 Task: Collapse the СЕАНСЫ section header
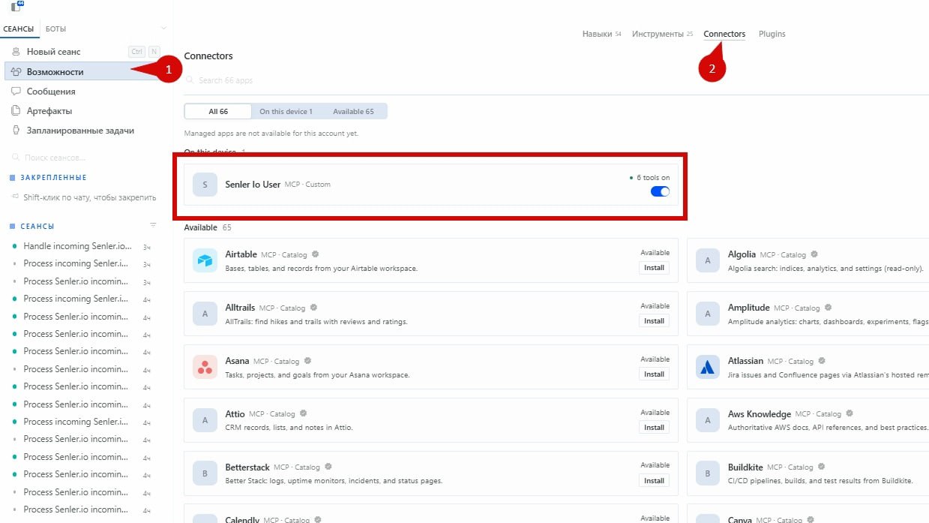pyautogui.click(x=31, y=226)
